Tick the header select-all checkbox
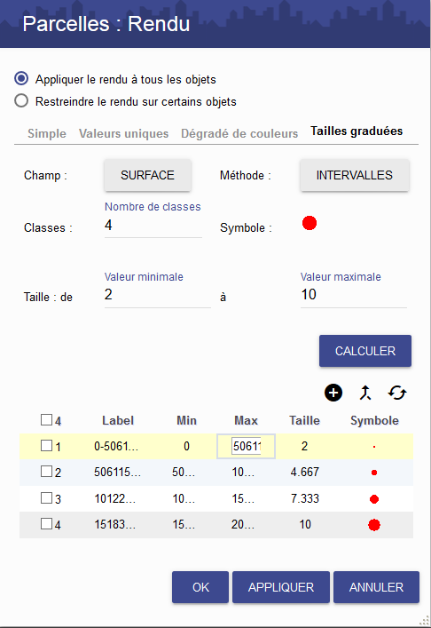This screenshot has width=431, height=628. coord(46,420)
